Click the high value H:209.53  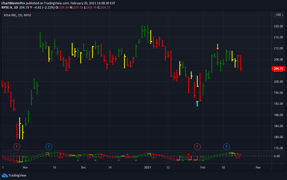(76, 8)
